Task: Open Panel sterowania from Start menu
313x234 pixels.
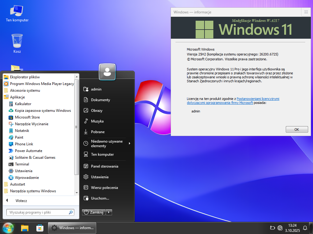Action: pos(104,166)
